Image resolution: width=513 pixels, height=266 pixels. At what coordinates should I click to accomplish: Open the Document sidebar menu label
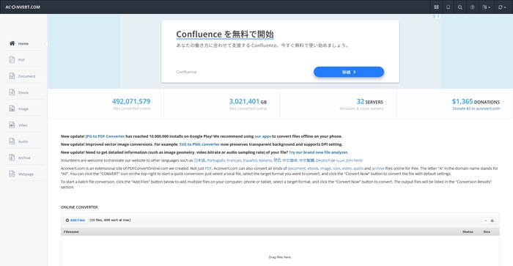coord(27,76)
